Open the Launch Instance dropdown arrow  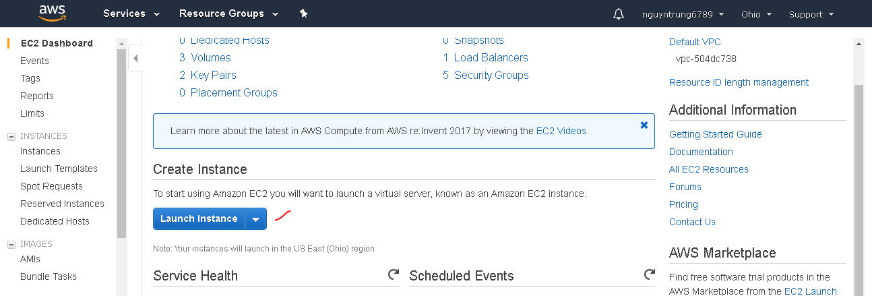(256, 218)
